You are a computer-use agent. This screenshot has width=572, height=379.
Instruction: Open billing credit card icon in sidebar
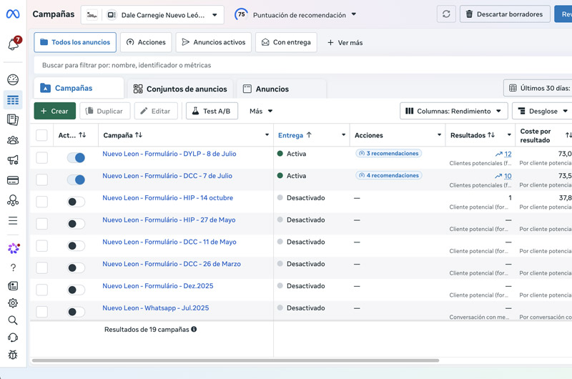13,180
